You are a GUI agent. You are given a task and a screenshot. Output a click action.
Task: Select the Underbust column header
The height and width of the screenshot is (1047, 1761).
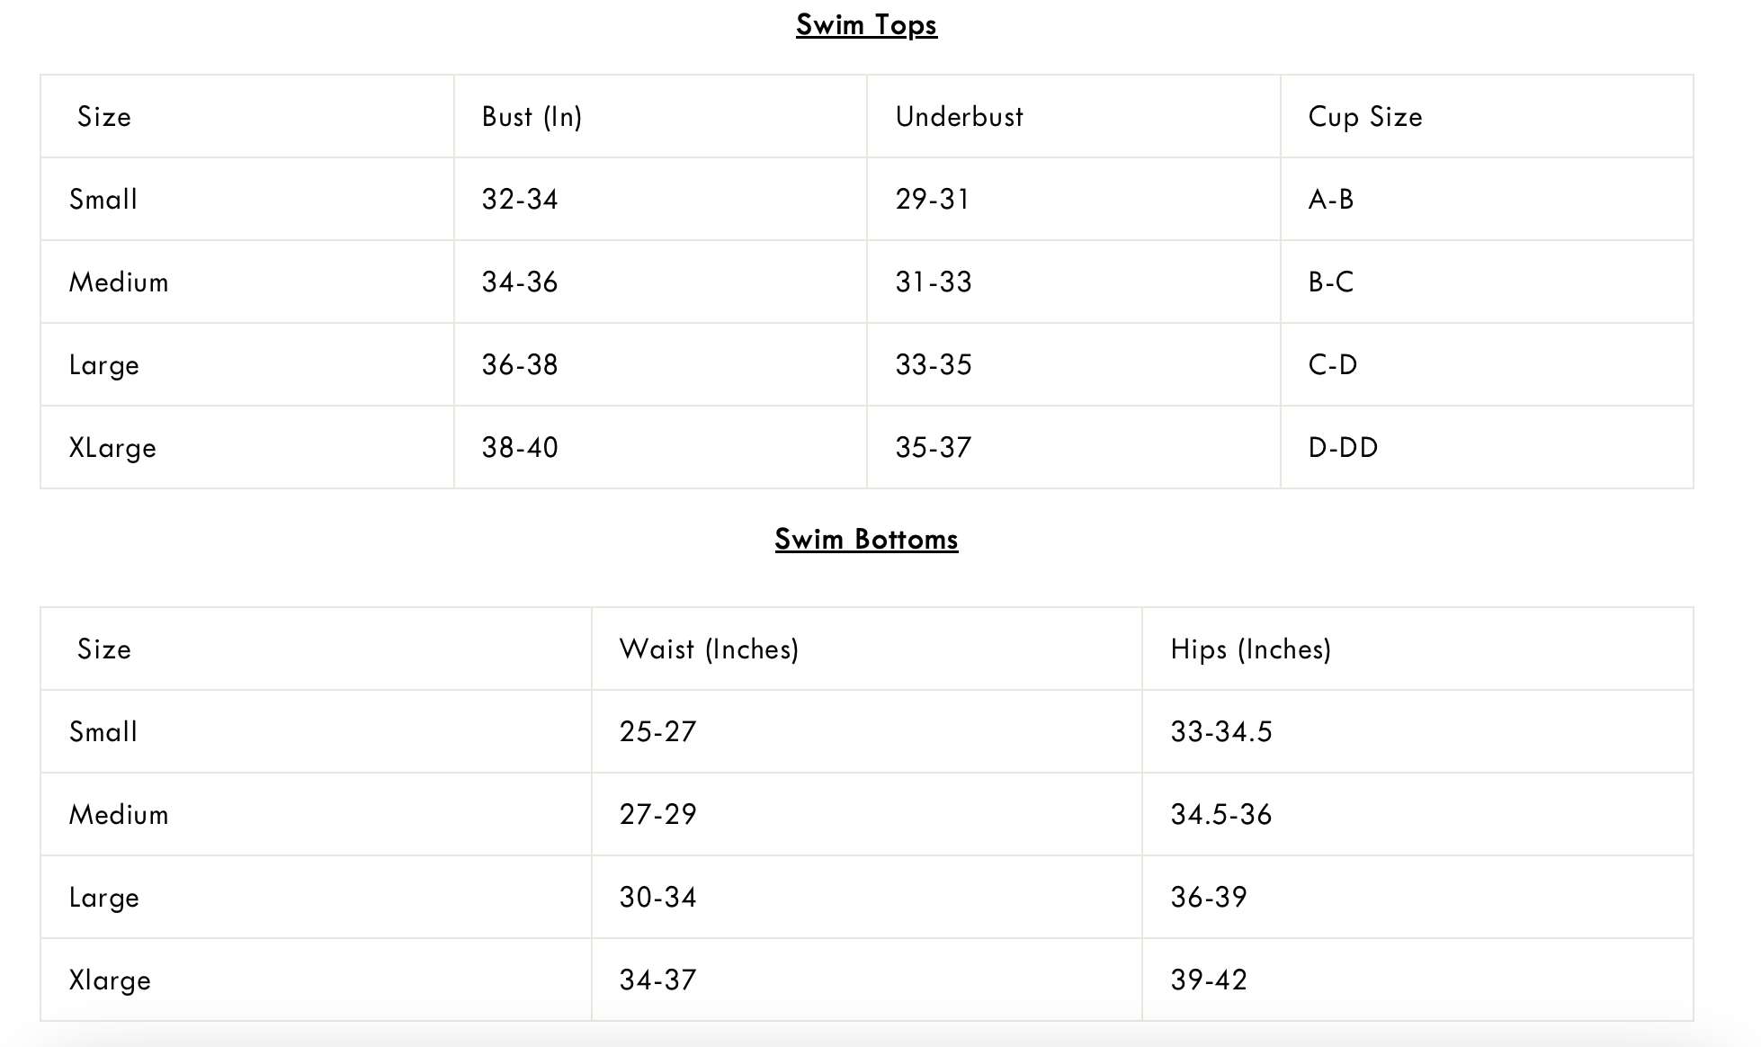(959, 117)
